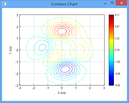Close the Contour Chart window

121,3
